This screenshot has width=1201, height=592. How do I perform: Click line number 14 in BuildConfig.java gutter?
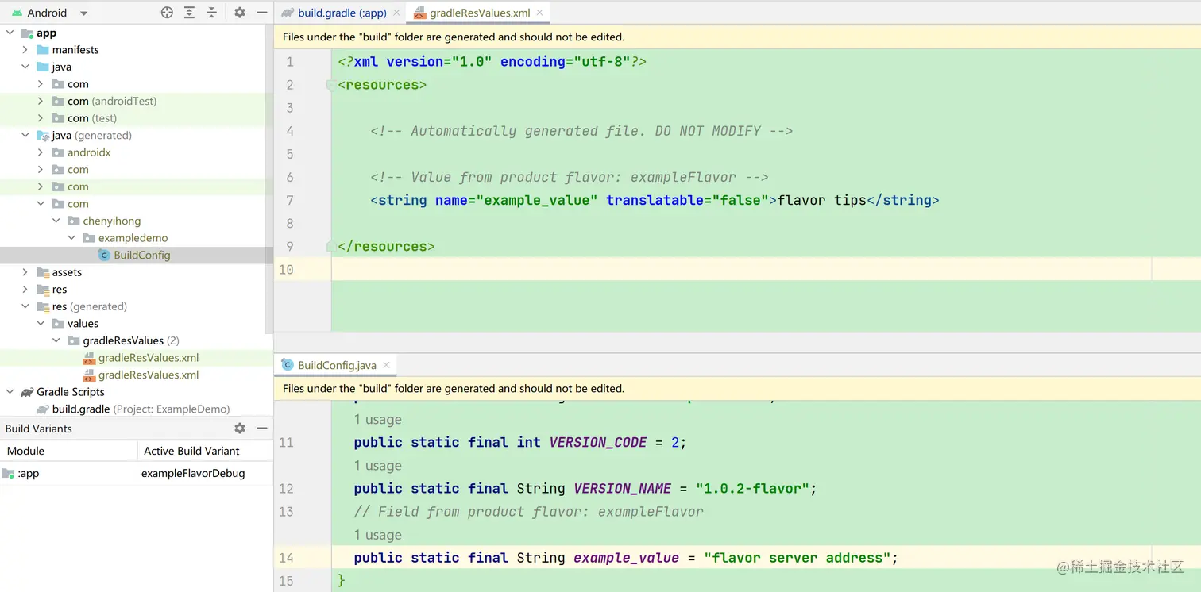(x=286, y=558)
